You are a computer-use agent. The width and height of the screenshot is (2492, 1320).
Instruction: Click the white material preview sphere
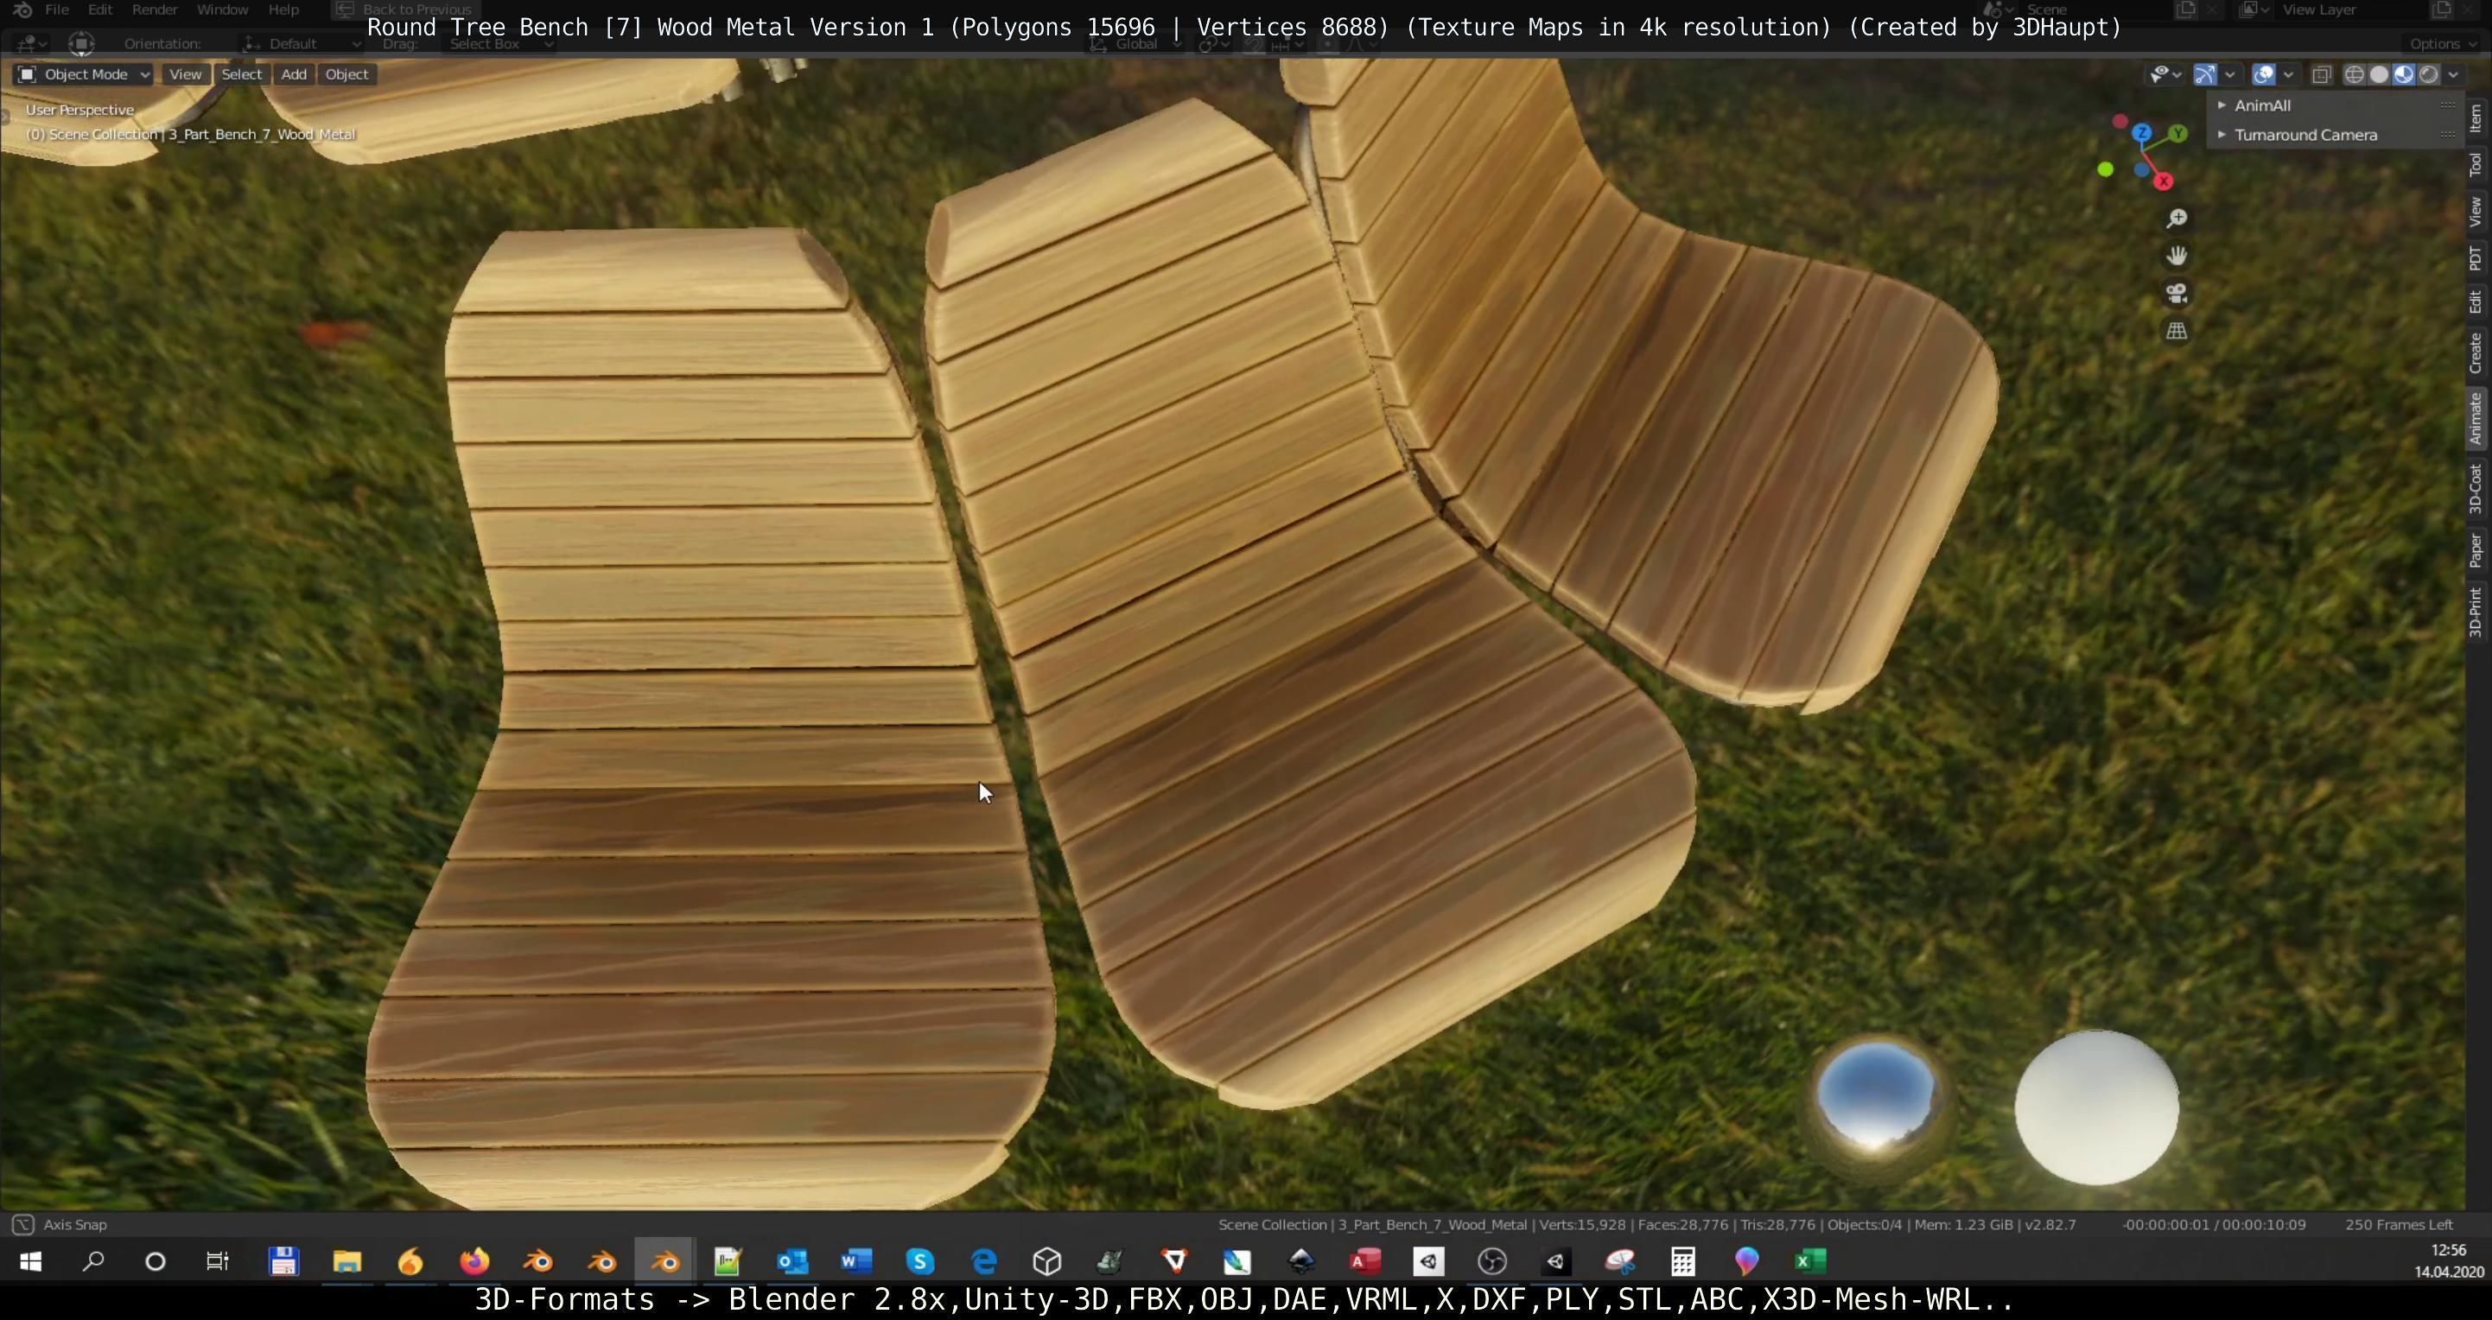(x=2096, y=1107)
